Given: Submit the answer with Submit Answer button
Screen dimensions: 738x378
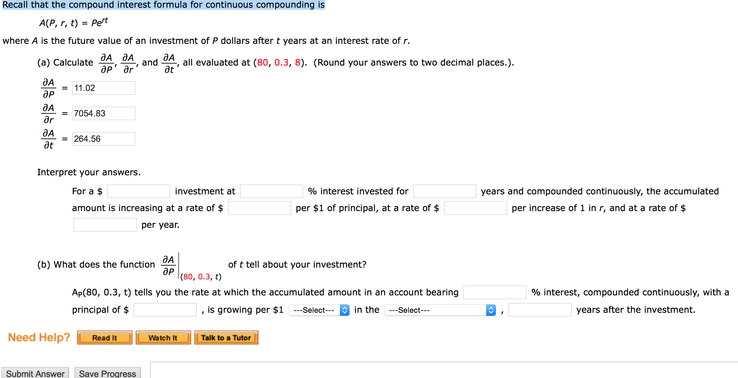Looking at the screenshot, I should 35,373.
